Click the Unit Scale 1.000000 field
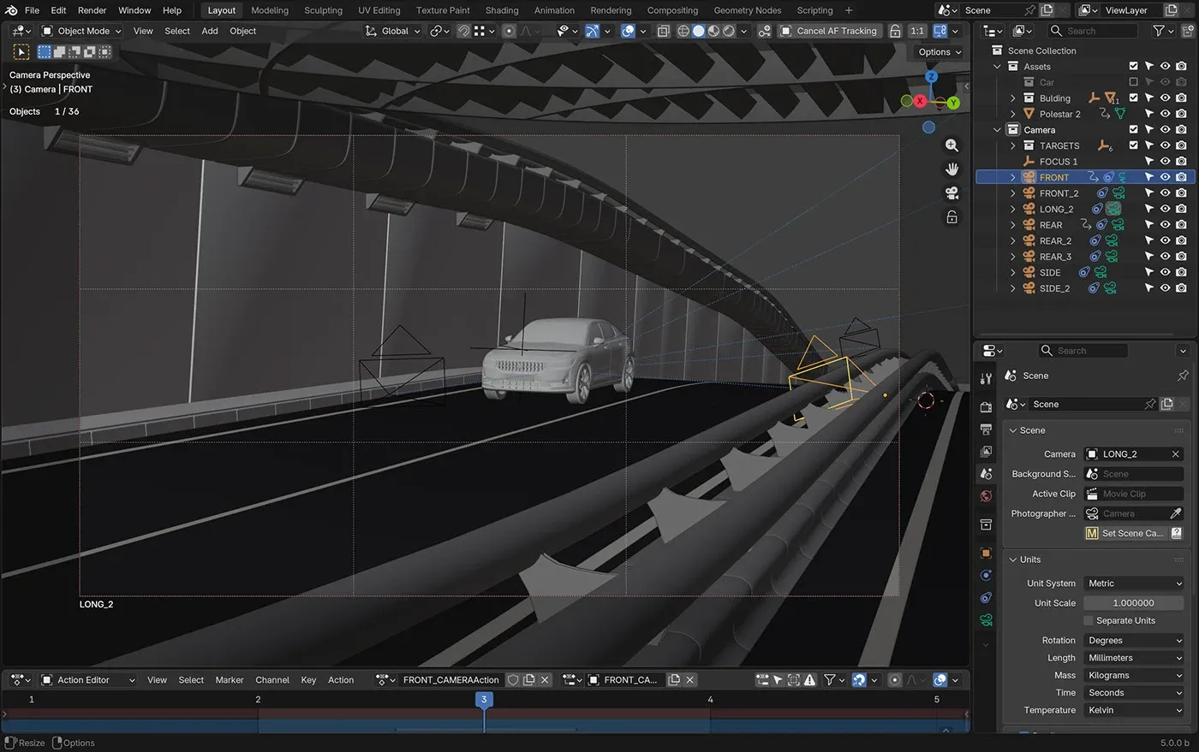The height and width of the screenshot is (752, 1199). click(x=1134, y=603)
